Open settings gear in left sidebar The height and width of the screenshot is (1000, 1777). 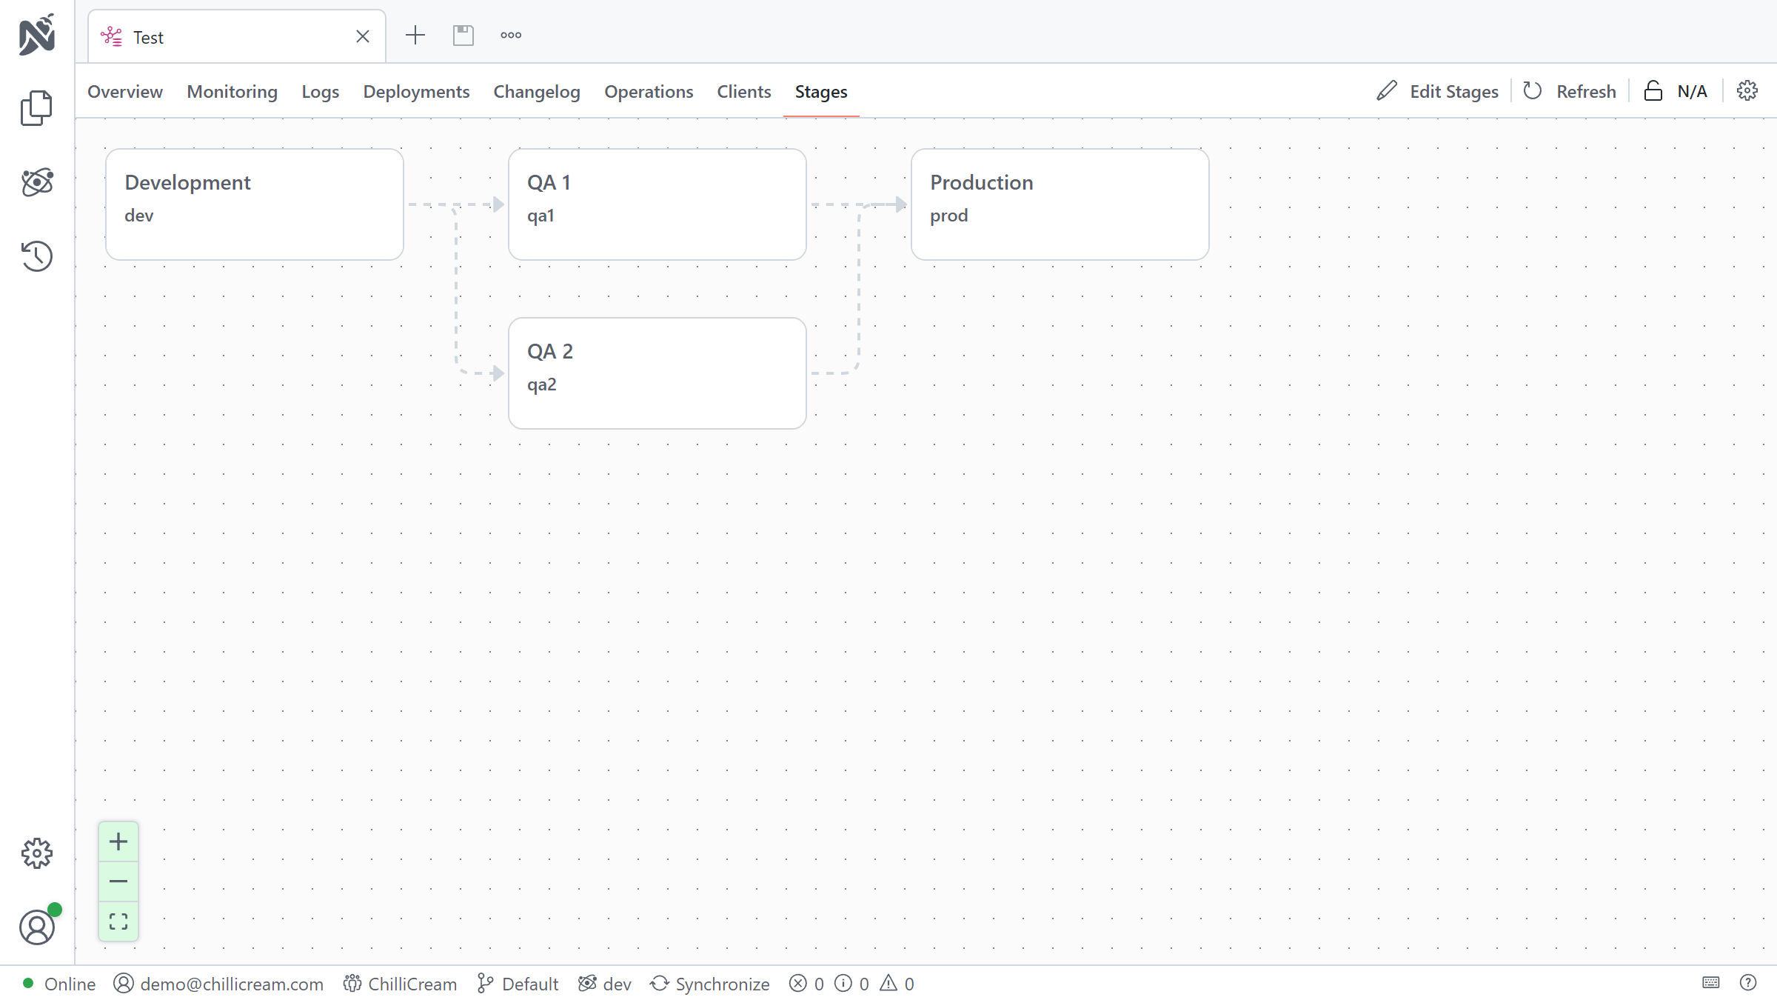pos(36,853)
